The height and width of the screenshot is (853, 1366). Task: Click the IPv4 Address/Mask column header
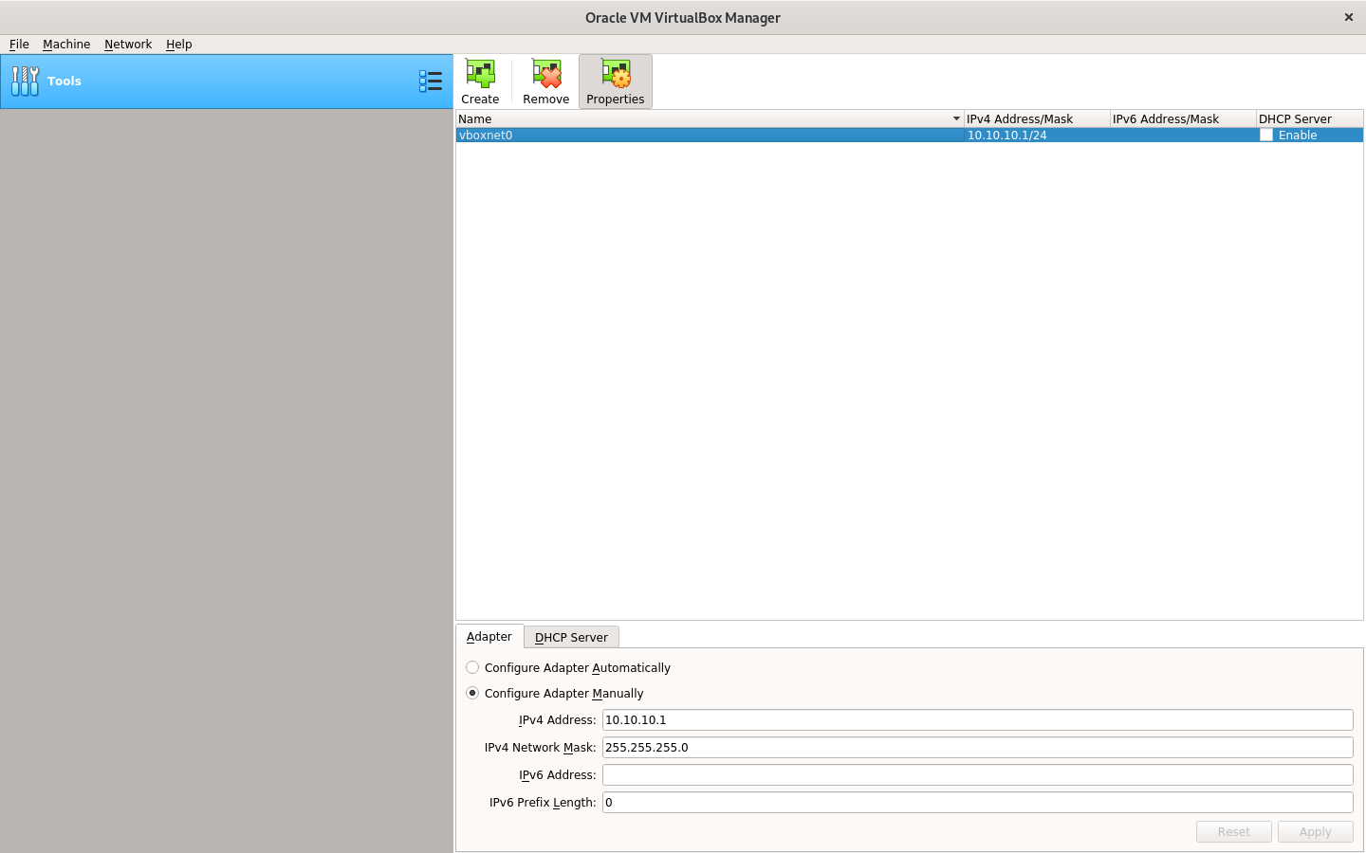point(1037,118)
